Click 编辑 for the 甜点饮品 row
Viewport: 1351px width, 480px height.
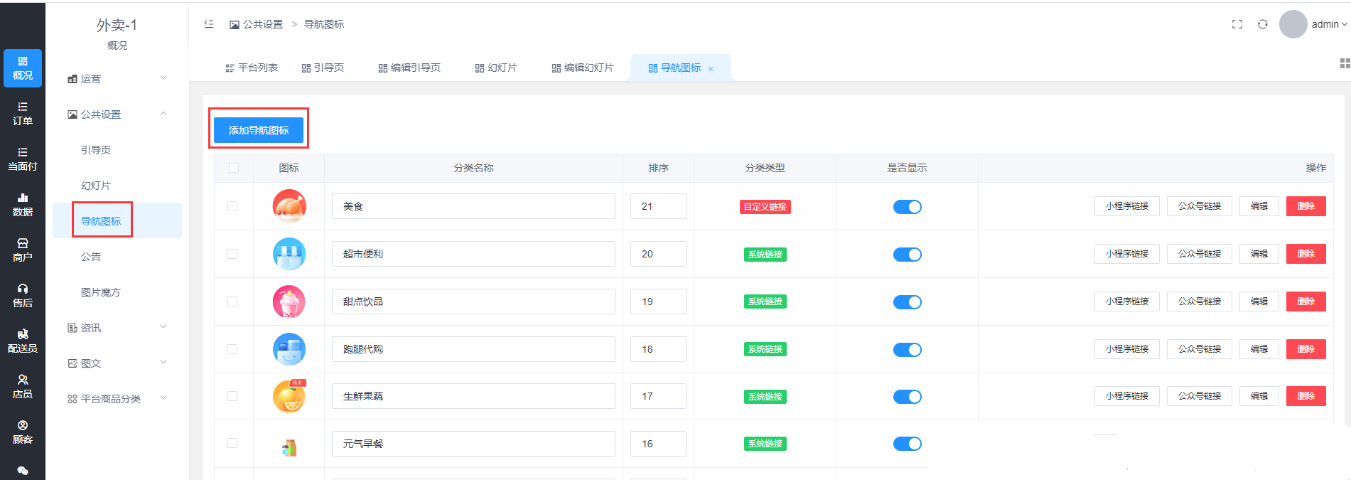click(1259, 302)
